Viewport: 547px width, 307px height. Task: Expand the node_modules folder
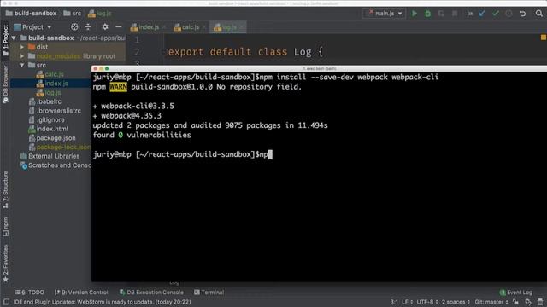tap(22, 55)
